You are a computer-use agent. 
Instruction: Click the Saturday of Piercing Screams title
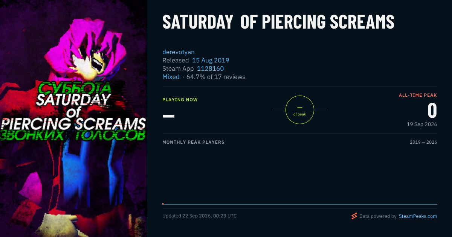tap(278, 22)
